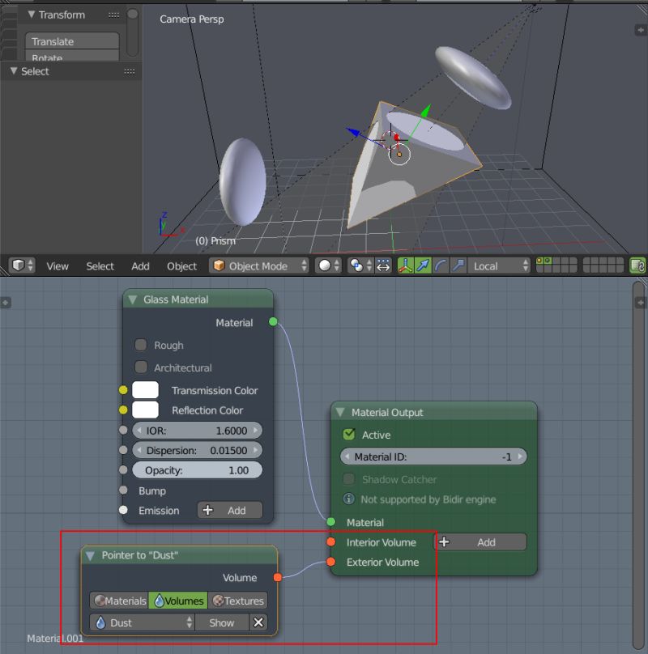Open the Dust volume selector dropdown
Viewport: 648px width, 654px height.
[x=140, y=622]
